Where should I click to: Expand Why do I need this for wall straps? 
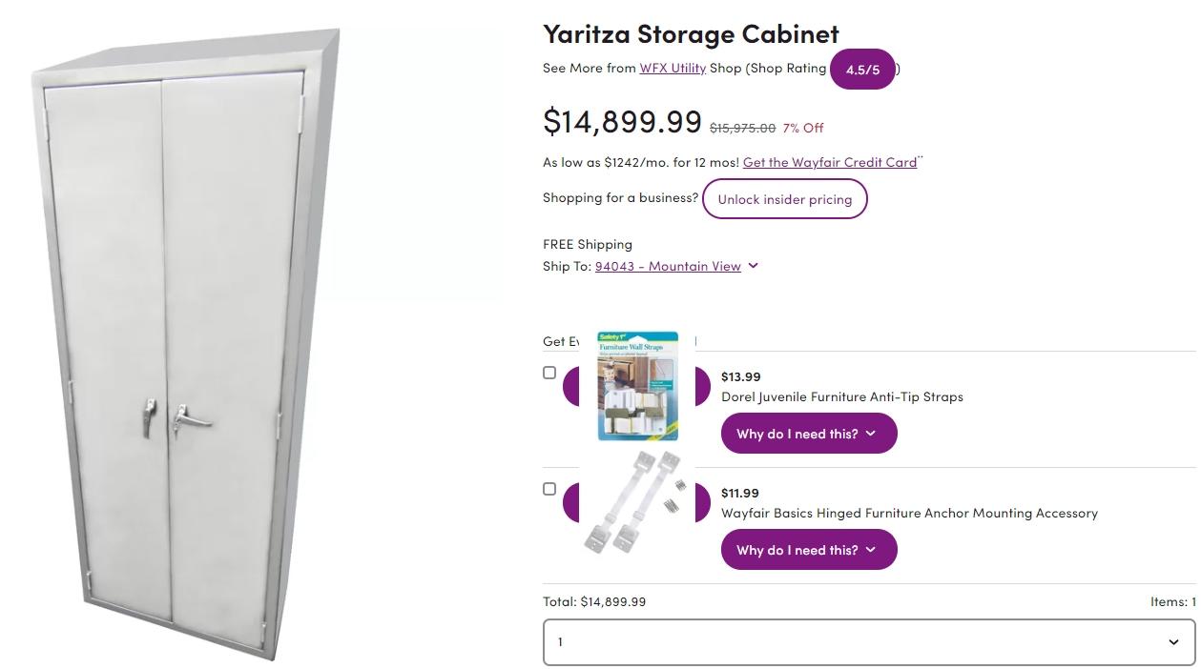click(808, 433)
